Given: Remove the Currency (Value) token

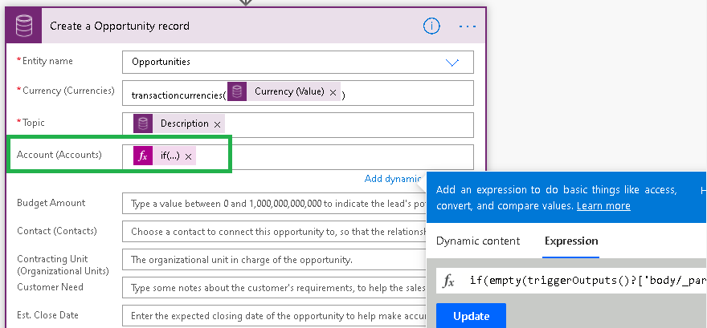Looking at the screenshot, I should (x=333, y=93).
